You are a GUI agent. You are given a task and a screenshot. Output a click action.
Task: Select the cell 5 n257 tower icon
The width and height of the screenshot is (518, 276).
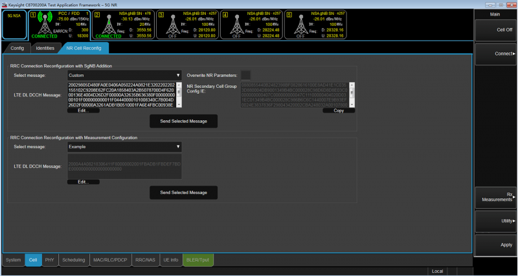point(300,25)
